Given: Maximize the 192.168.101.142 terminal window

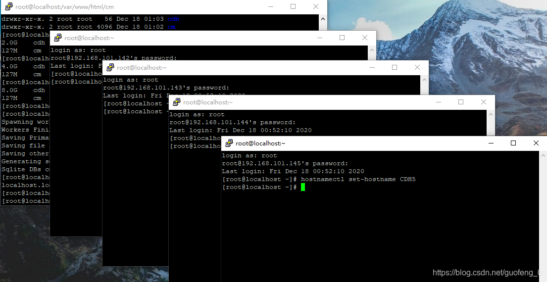Looking at the screenshot, I should [x=342, y=38].
